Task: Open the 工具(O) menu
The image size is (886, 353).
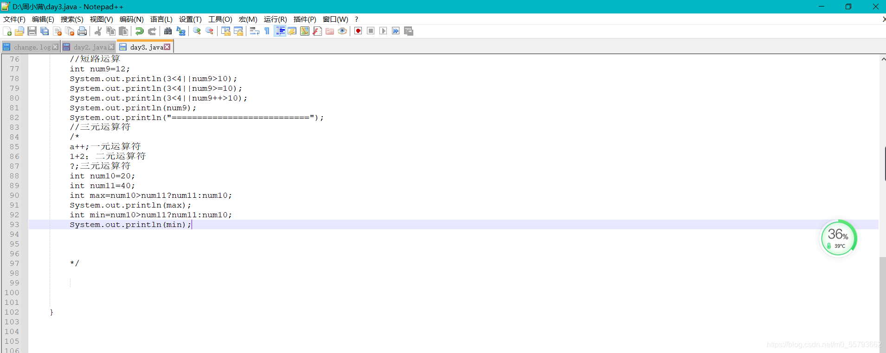Action: point(220,19)
